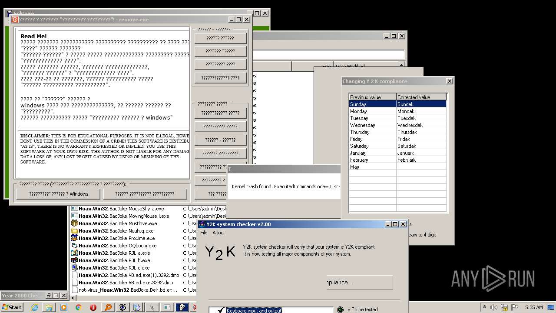Screen dimensions: 556x313
Task: Open the File menu in Y2K checker
Action: tap(204, 233)
